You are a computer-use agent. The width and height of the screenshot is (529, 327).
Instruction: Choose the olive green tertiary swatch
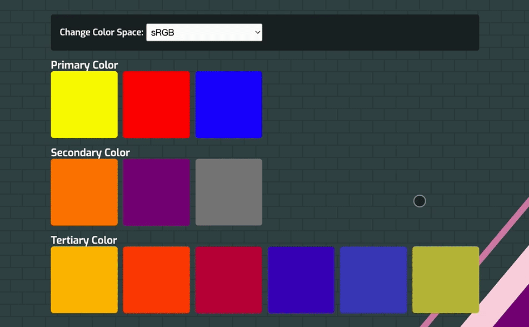tap(446, 280)
